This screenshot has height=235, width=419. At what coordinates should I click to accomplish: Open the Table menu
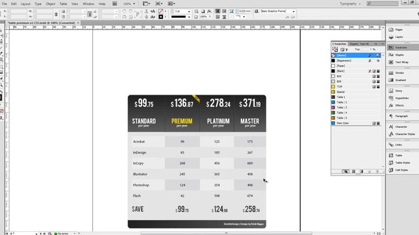coord(63,4)
